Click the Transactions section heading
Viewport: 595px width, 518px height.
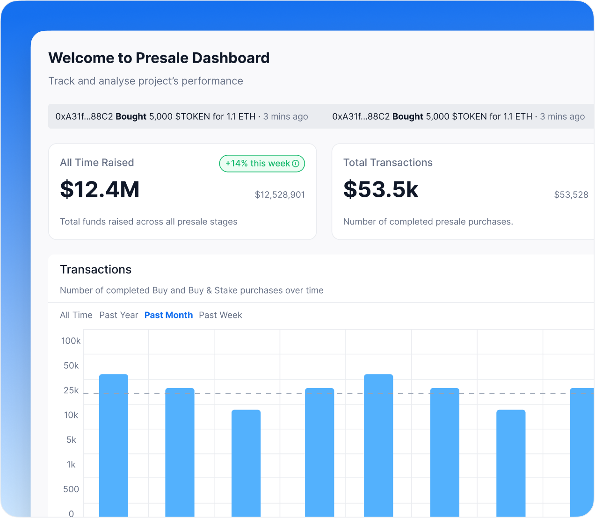click(x=96, y=270)
